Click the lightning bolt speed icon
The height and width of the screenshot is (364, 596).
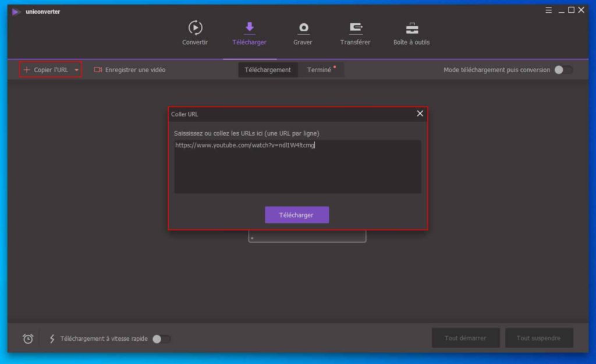coord(52,338)
